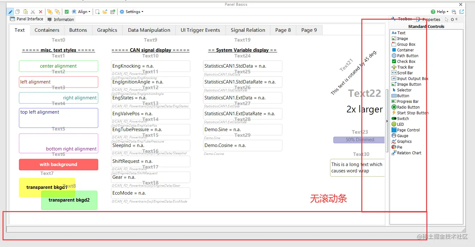Select the Scroll Bar control
The height and width of the screenshot is (247, 475).
(402, 73)
